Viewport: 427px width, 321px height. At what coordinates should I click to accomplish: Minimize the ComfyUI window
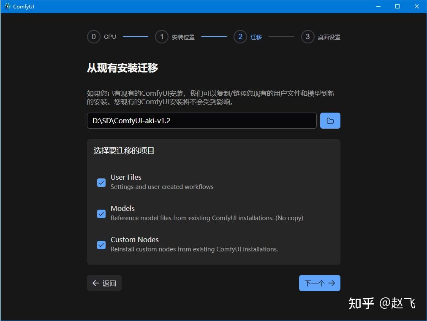(x=378, y=6)
